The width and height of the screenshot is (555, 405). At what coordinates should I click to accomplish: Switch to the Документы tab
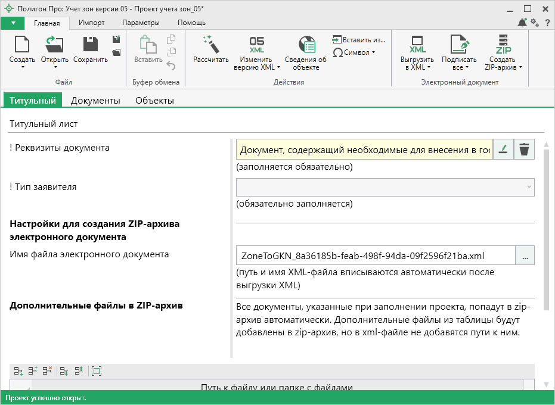[x=95, y=100]
